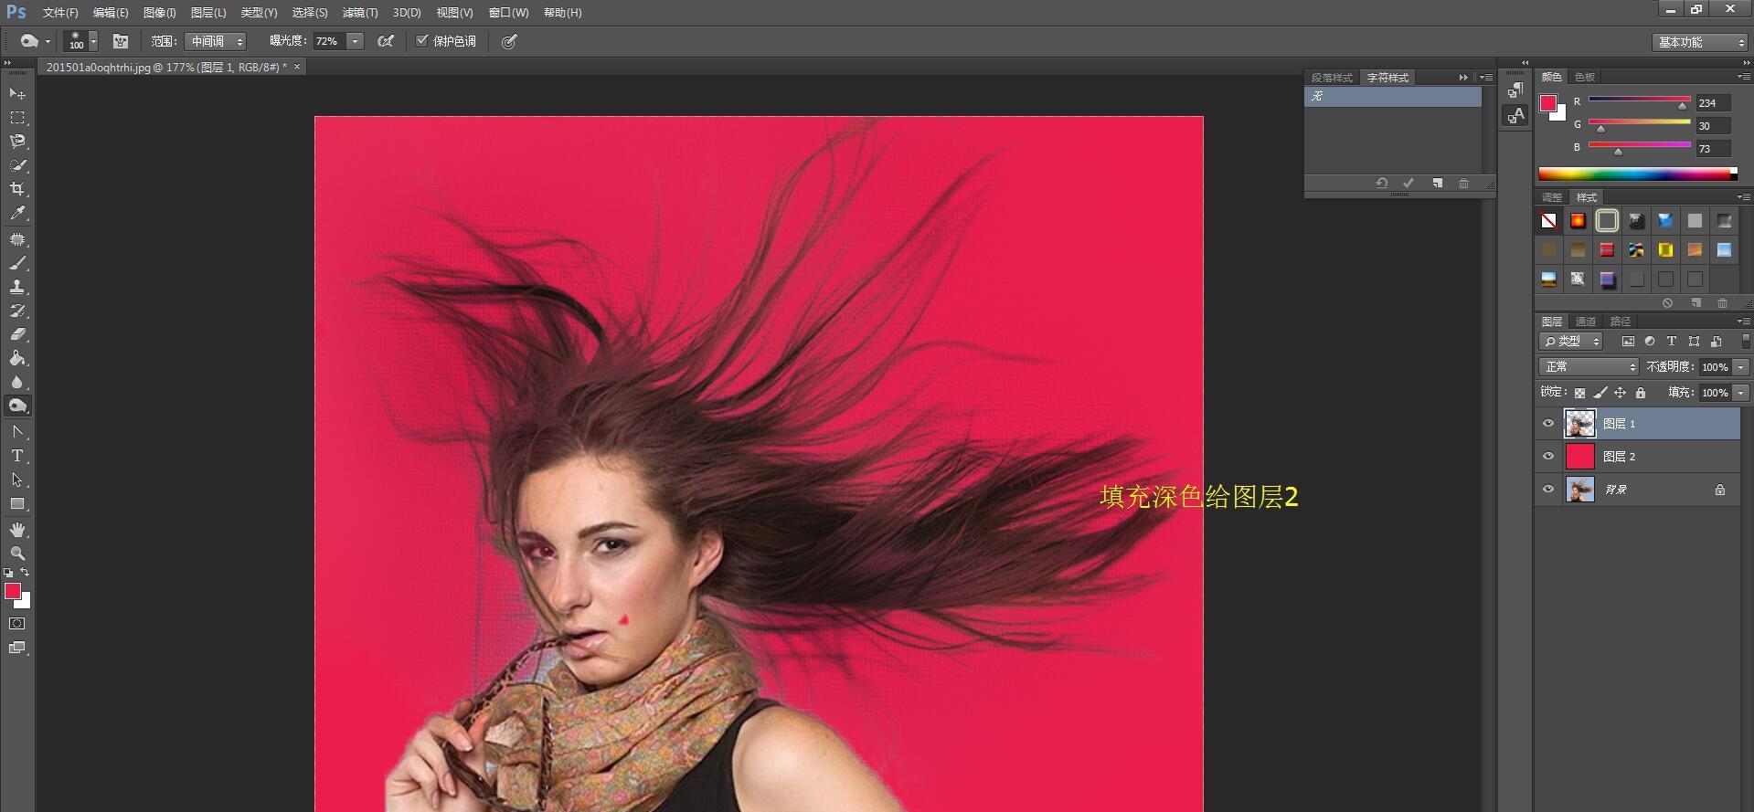Toggle Quick Mask mode

pos(17,624)
